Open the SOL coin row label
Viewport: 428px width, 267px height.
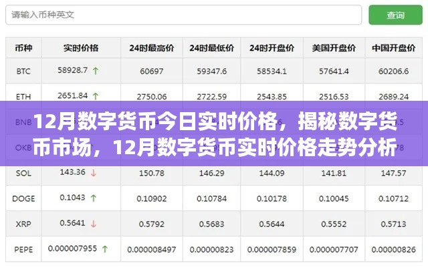coord(23,173)
